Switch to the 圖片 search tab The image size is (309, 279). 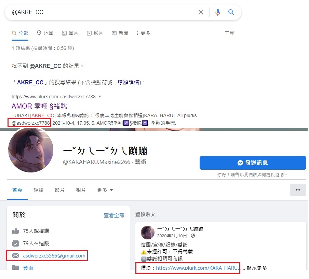tap(70, 33)
